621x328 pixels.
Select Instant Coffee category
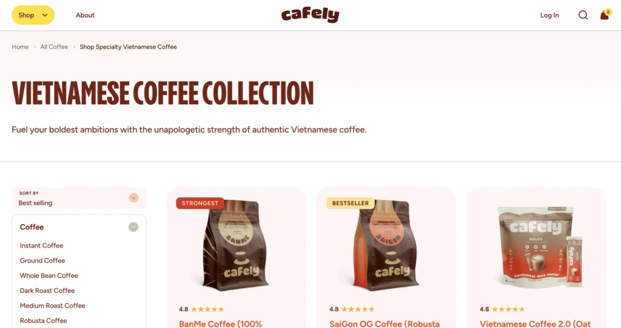tap(42, 246)
